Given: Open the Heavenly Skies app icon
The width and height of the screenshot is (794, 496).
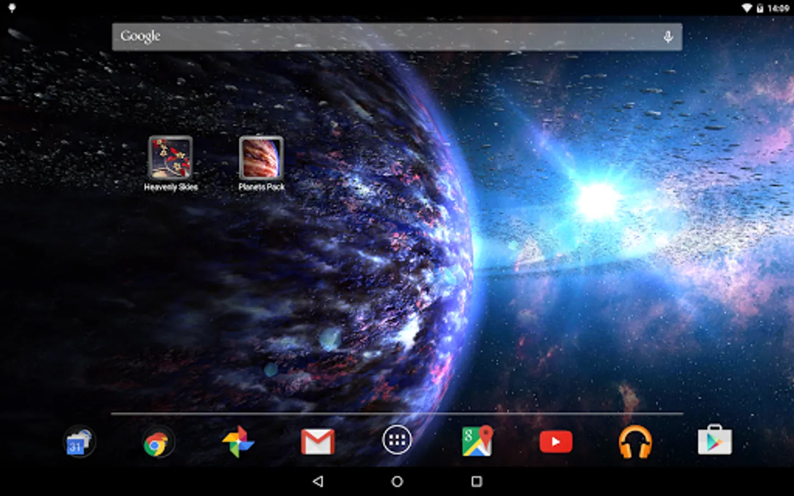Looking at the screenshot, I should click(x=170, y=158).
